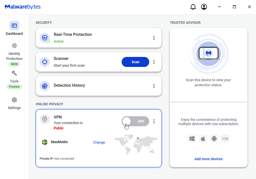Click the Apple platform icon

[x=203, y=139]
